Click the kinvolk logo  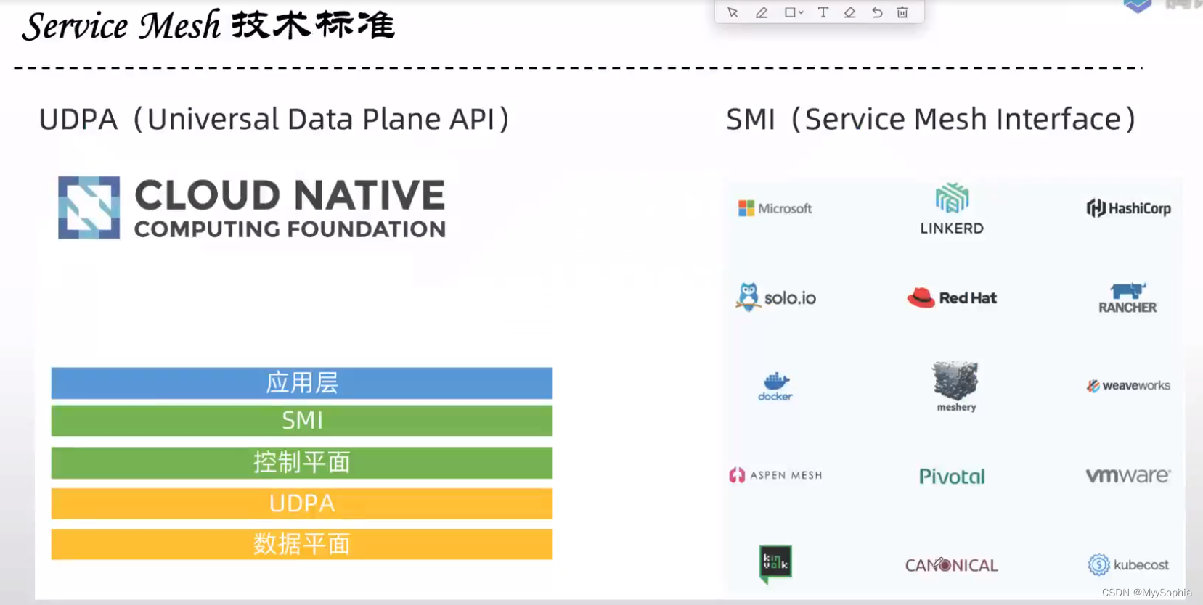click(x=775, y=564)
